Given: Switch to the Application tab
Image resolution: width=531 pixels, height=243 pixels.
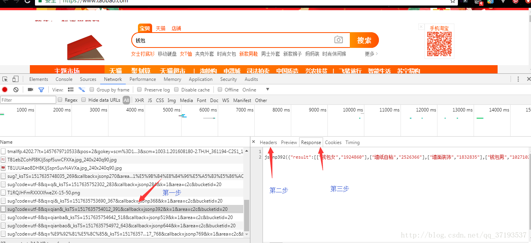Looking at the screenshot, I should pos(200,79).
